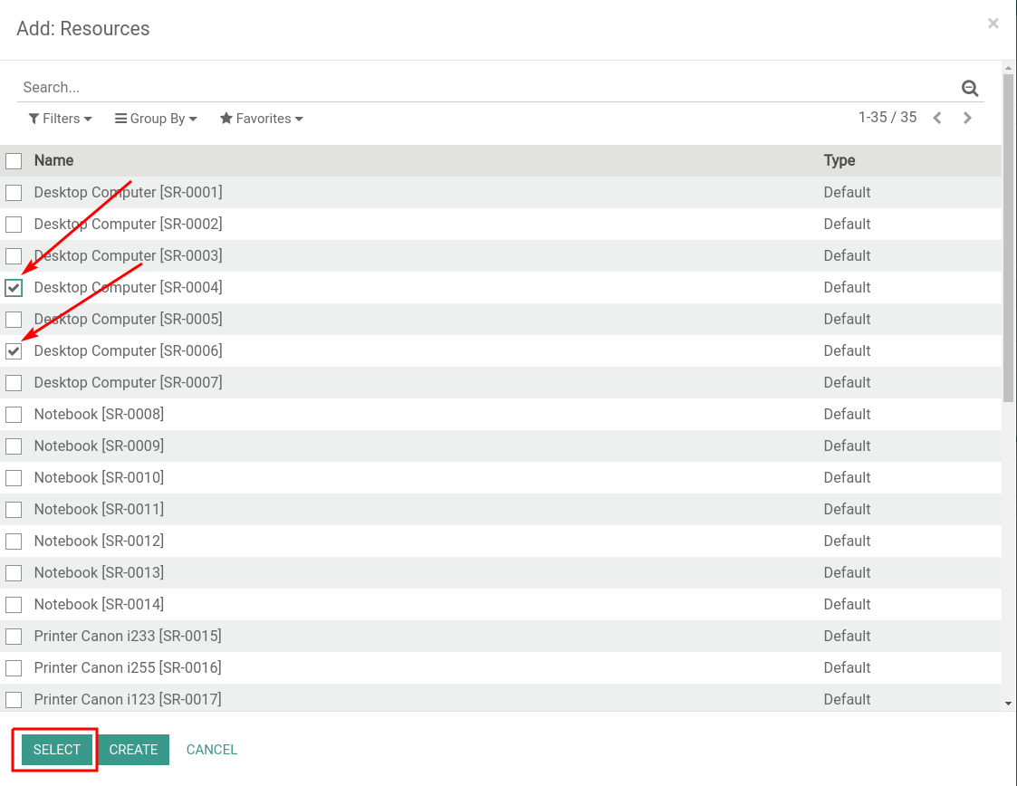Image resolution: width=1017 pixels, height=786 pixels.
Task: Check Desktop Computer [SR-0007] checkbox
Action: 14,383
